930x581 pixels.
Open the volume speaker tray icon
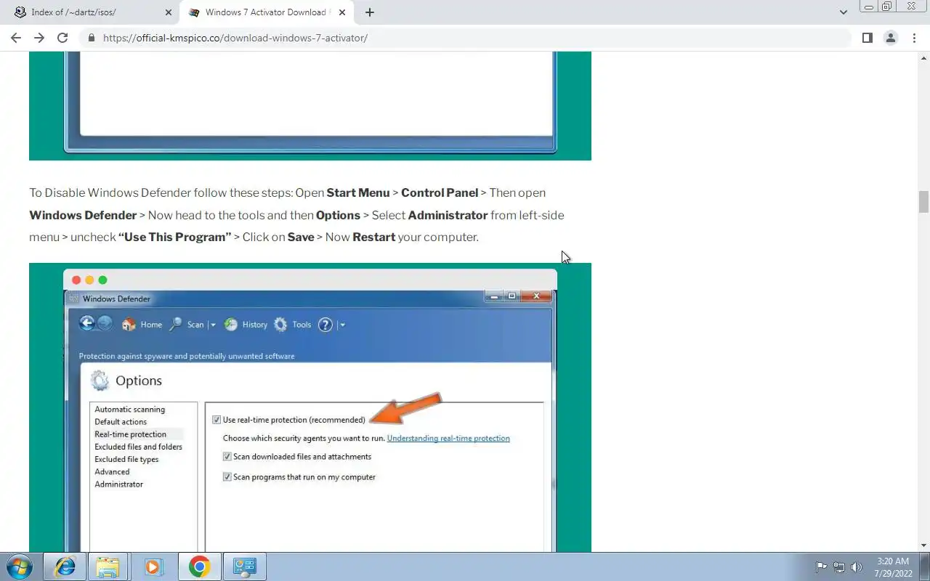coord(857,567)
